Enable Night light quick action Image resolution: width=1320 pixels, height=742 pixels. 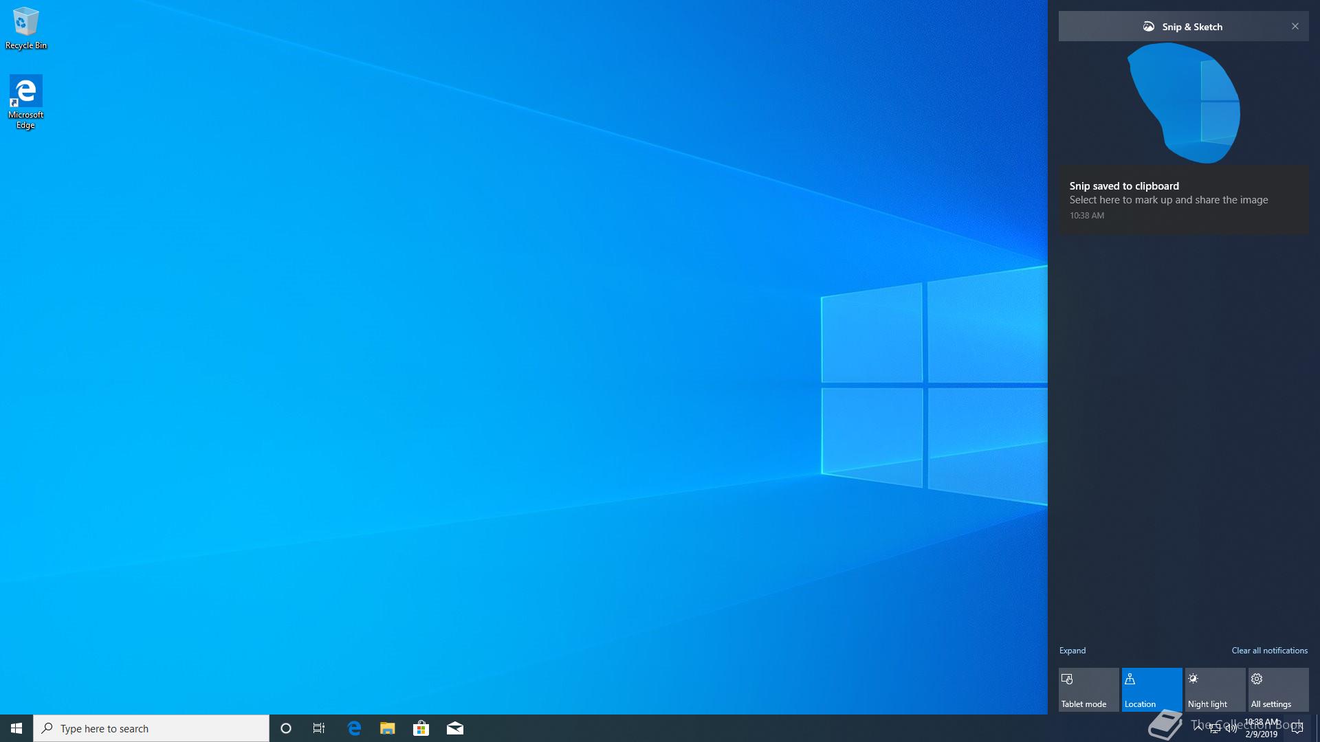coord(1215,690)
